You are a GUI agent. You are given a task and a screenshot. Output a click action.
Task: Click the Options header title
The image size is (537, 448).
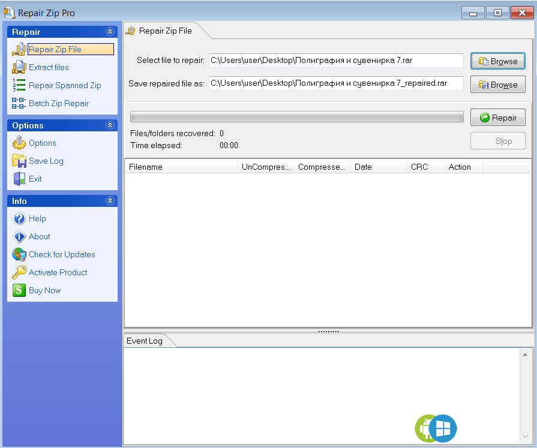28,125
